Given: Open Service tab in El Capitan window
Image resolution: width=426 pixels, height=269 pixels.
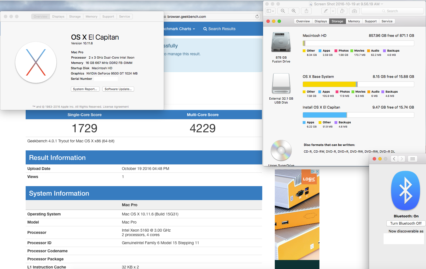Looking at the screenshot, I should (124, 16).
